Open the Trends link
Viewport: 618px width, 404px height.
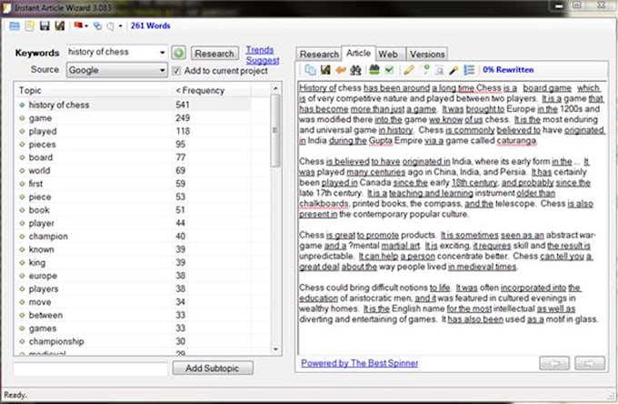coord(259,50)
